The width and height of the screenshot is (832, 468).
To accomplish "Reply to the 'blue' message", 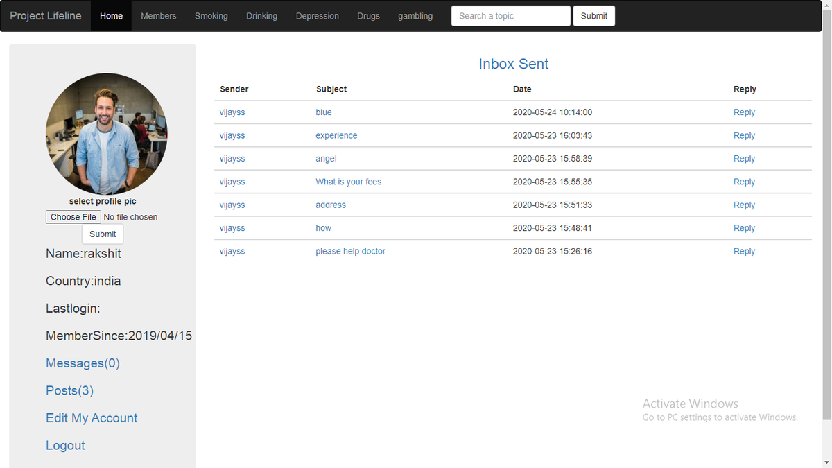I will pos(744,112).
